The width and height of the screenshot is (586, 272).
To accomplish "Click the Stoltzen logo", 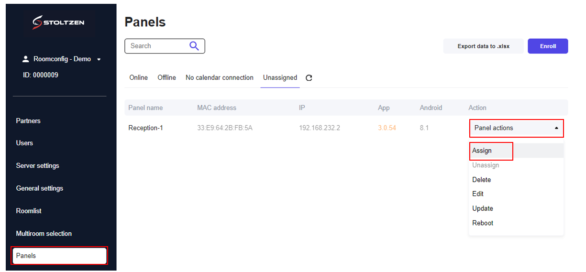I will tap(58, 22).
